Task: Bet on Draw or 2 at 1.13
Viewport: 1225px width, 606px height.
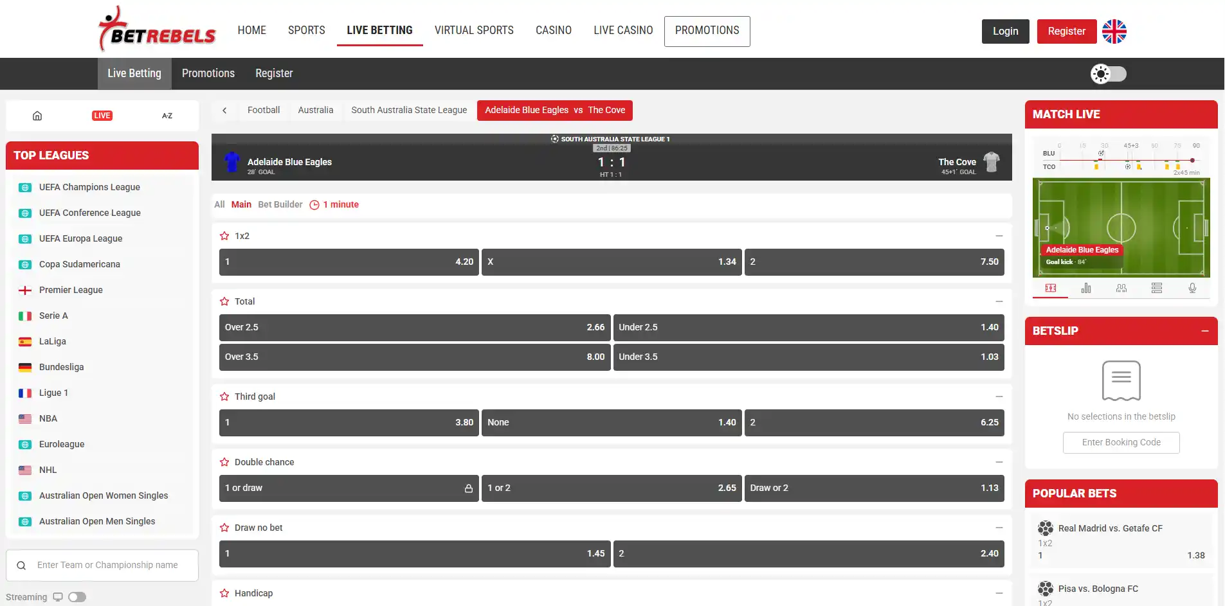Action: tap(875, 488)
